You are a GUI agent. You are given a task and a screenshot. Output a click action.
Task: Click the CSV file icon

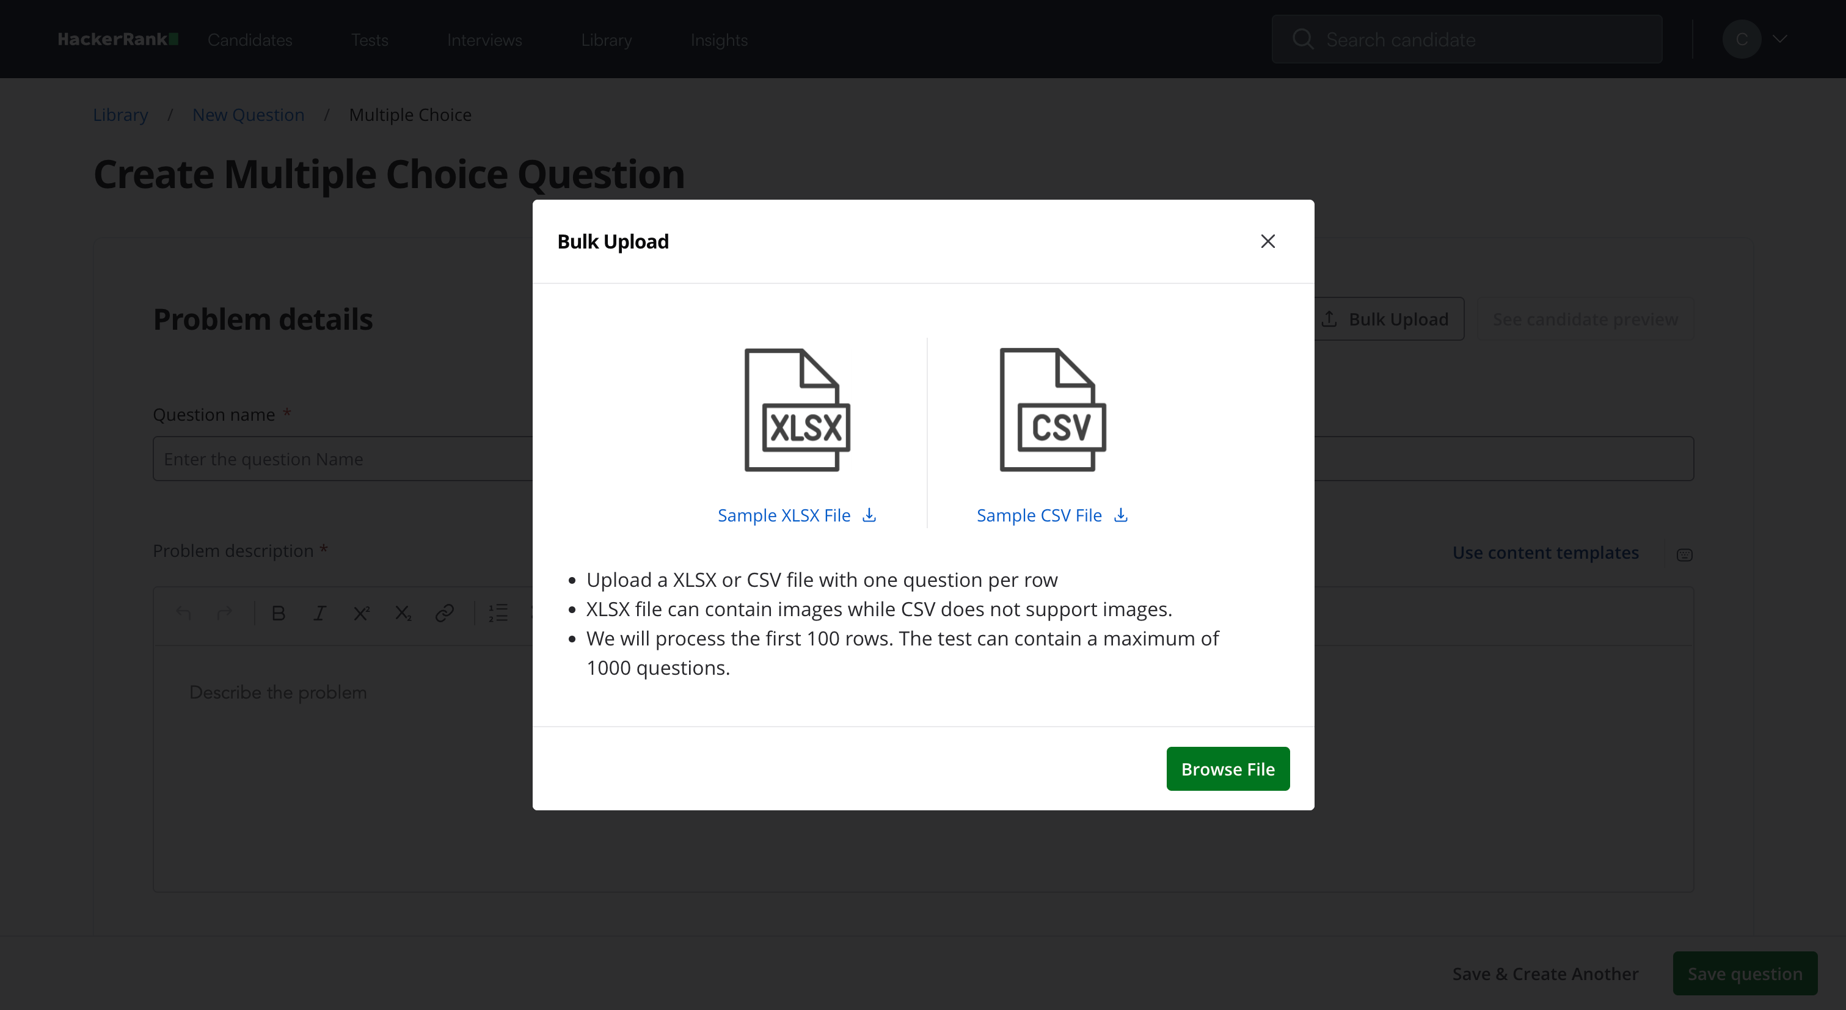tap(1052, 410)
